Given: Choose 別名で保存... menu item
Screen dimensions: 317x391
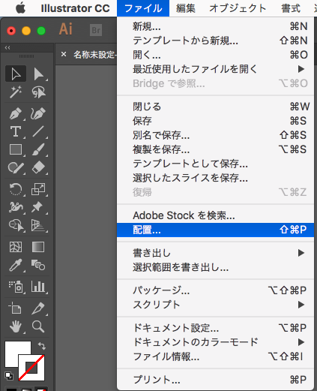Looking at the screenshot, I should [x=215, y=135].
